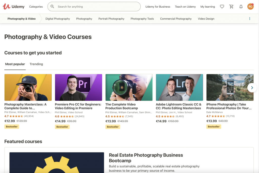Switch to the Trending tab
Image resolution: width=259 pixels, height=173 pixels.
[x=36, y=64]
